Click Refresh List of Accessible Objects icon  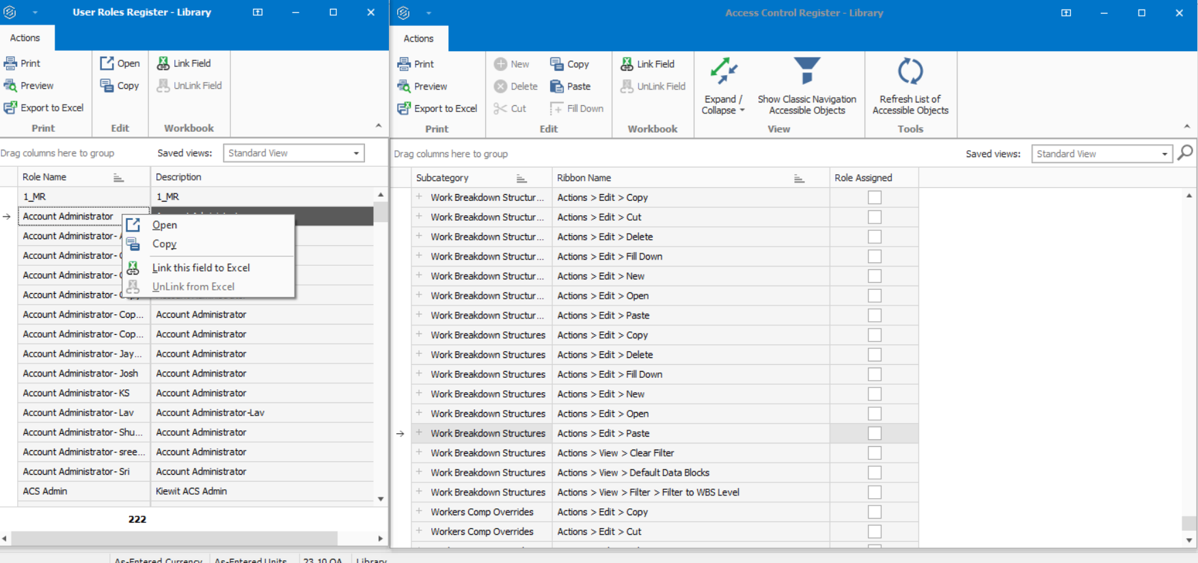point(910,72)
